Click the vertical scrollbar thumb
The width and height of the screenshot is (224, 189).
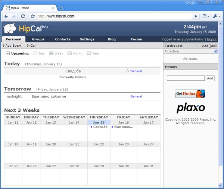coord(220,96)
